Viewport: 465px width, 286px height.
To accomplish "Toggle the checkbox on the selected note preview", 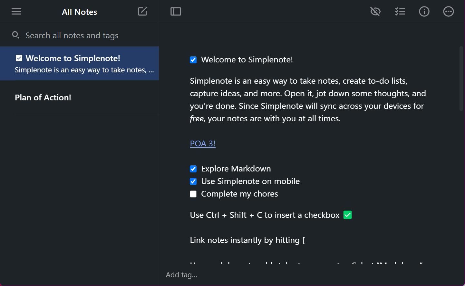I will 19,58.
